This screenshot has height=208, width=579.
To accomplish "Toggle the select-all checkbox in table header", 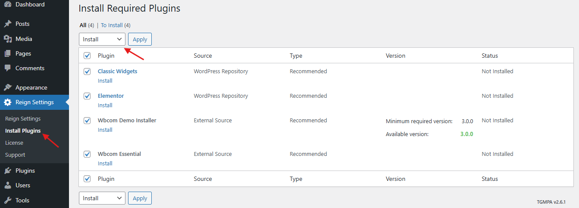I will [87, 56].
